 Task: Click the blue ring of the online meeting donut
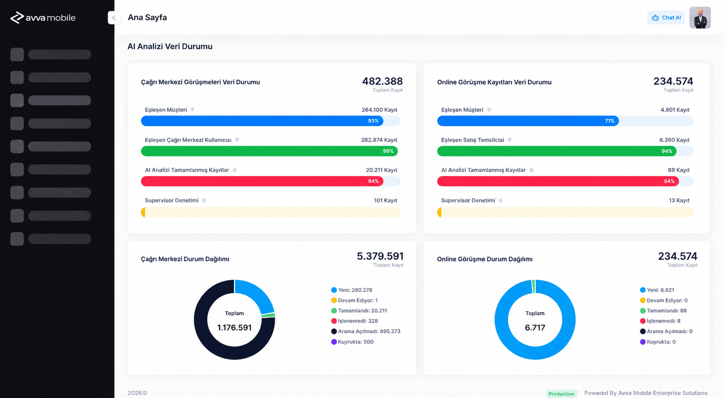pos(535,353)
